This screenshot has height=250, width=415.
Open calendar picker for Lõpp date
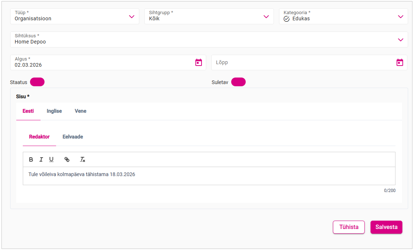pyautogui.click(x=400, y=62)
